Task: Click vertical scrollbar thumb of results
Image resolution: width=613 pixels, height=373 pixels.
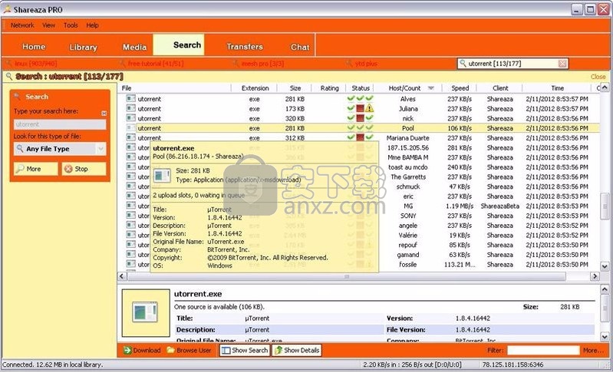Action: 605,206
